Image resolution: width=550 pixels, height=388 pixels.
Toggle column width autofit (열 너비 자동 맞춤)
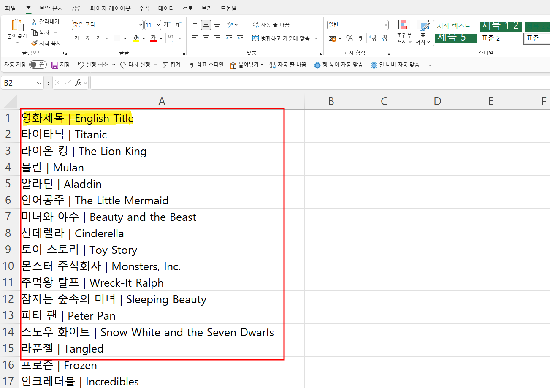[x=395, y=65]
